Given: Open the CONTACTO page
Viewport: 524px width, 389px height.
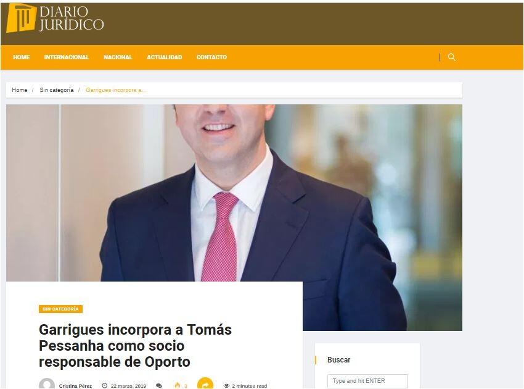Looking at the screenshot, I should (x=211, y=57).
